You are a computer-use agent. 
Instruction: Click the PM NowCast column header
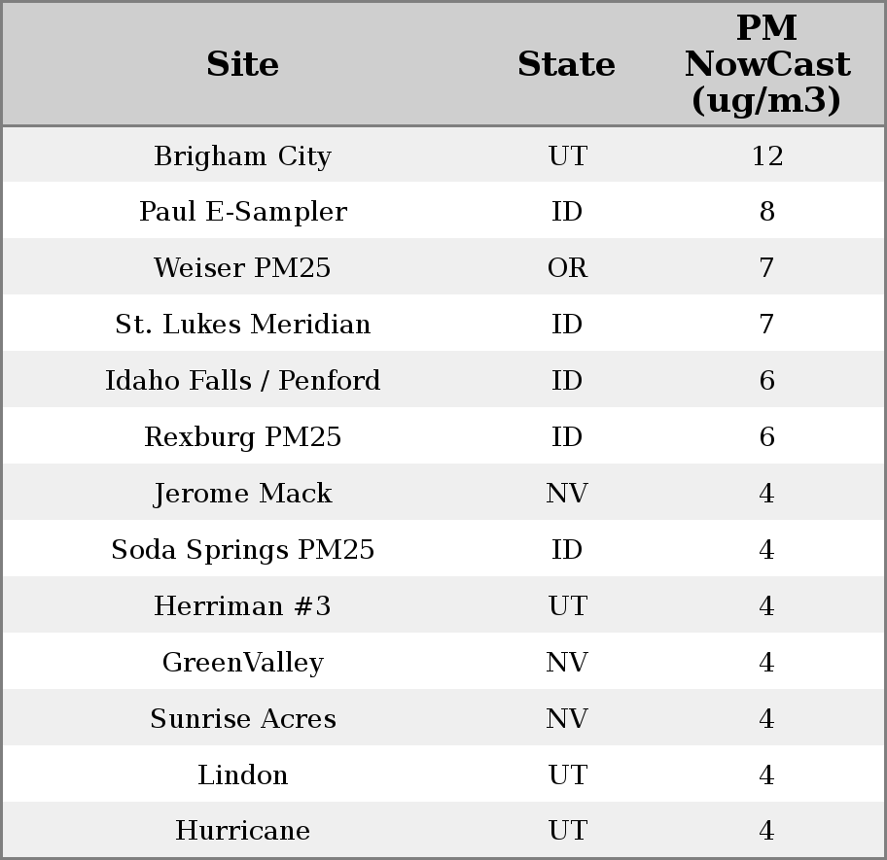(x=766, y=64)
